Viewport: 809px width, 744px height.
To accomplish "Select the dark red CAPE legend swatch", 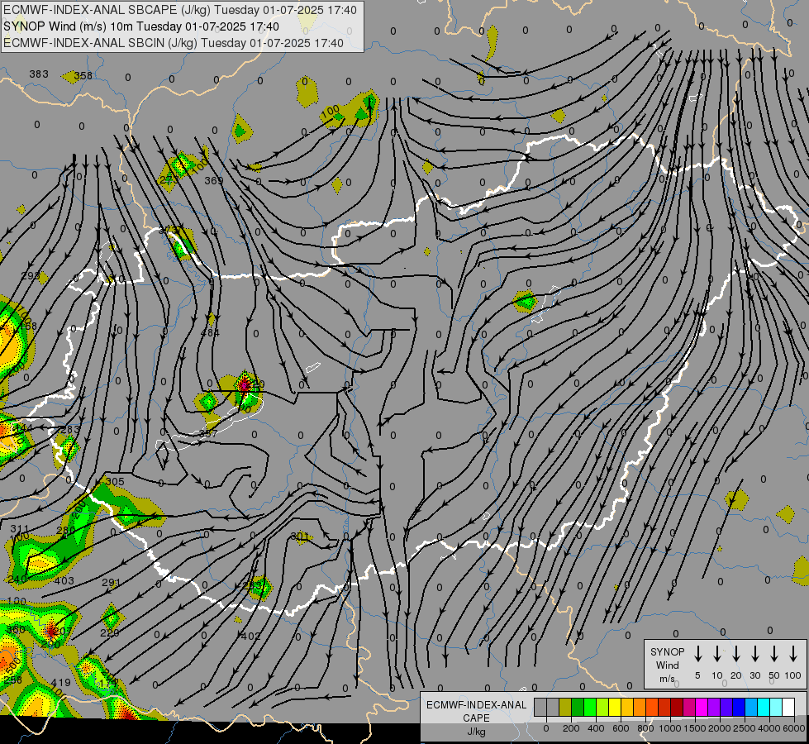I will (678, 707).
